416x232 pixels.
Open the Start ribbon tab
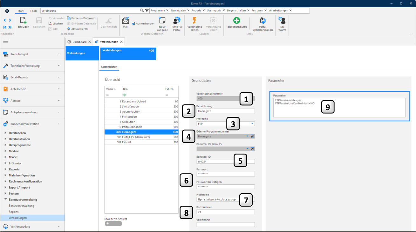coord(21,11)
